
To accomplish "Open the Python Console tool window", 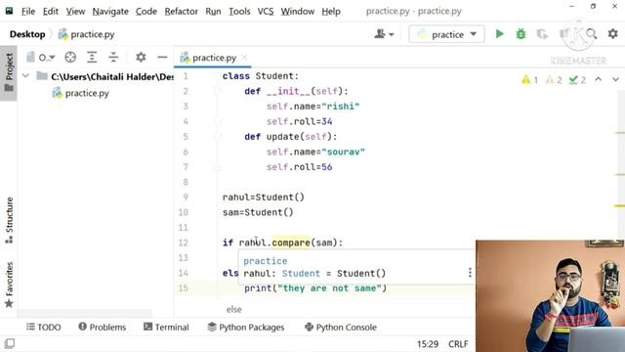I will [341, 328].
